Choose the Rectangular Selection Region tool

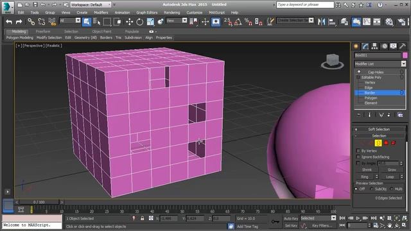pyautogui.click(x=107, y=22)
